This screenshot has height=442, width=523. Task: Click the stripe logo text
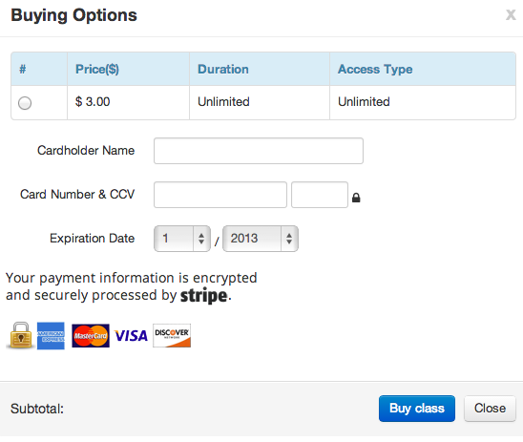(x=204, y=296)
